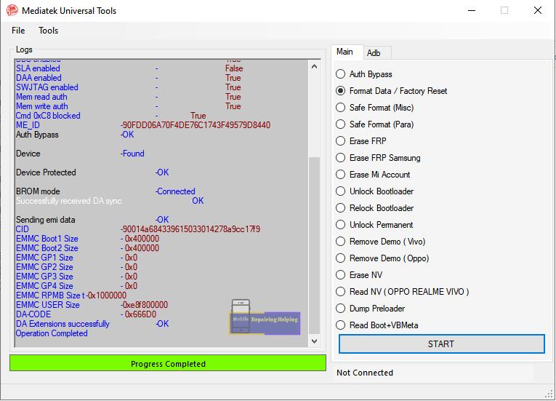Click EMMC RPMB Size log entry
This screenshot has width=556, height=401.
click(71, 295)
